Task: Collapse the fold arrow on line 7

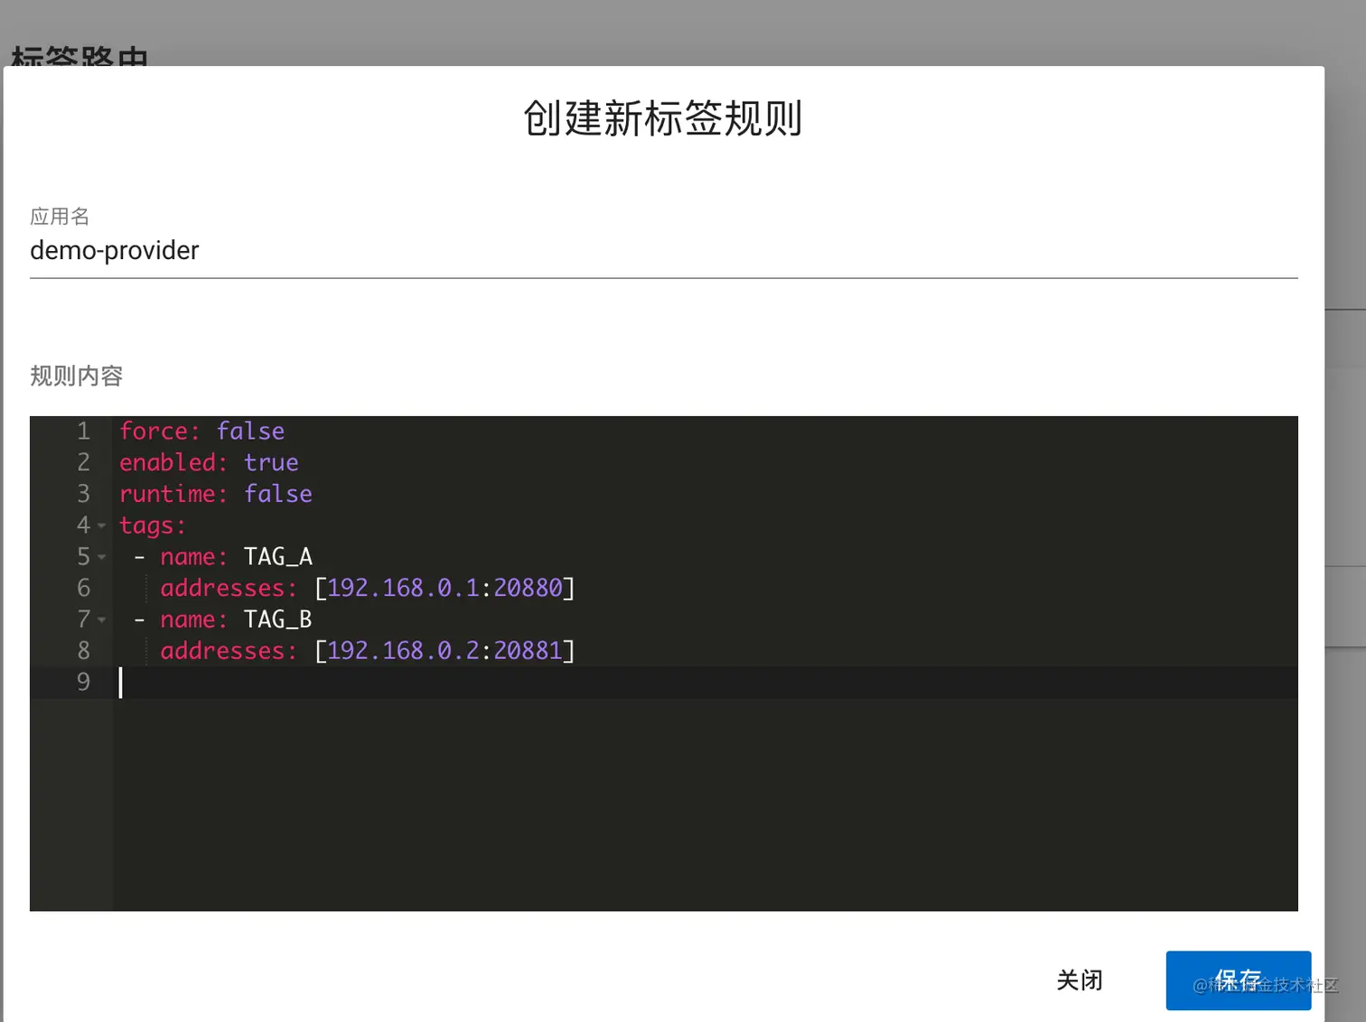Action: click(101, 619)
